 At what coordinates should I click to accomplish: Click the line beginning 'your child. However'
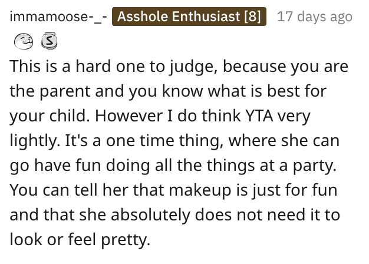[x=160, y=116]
